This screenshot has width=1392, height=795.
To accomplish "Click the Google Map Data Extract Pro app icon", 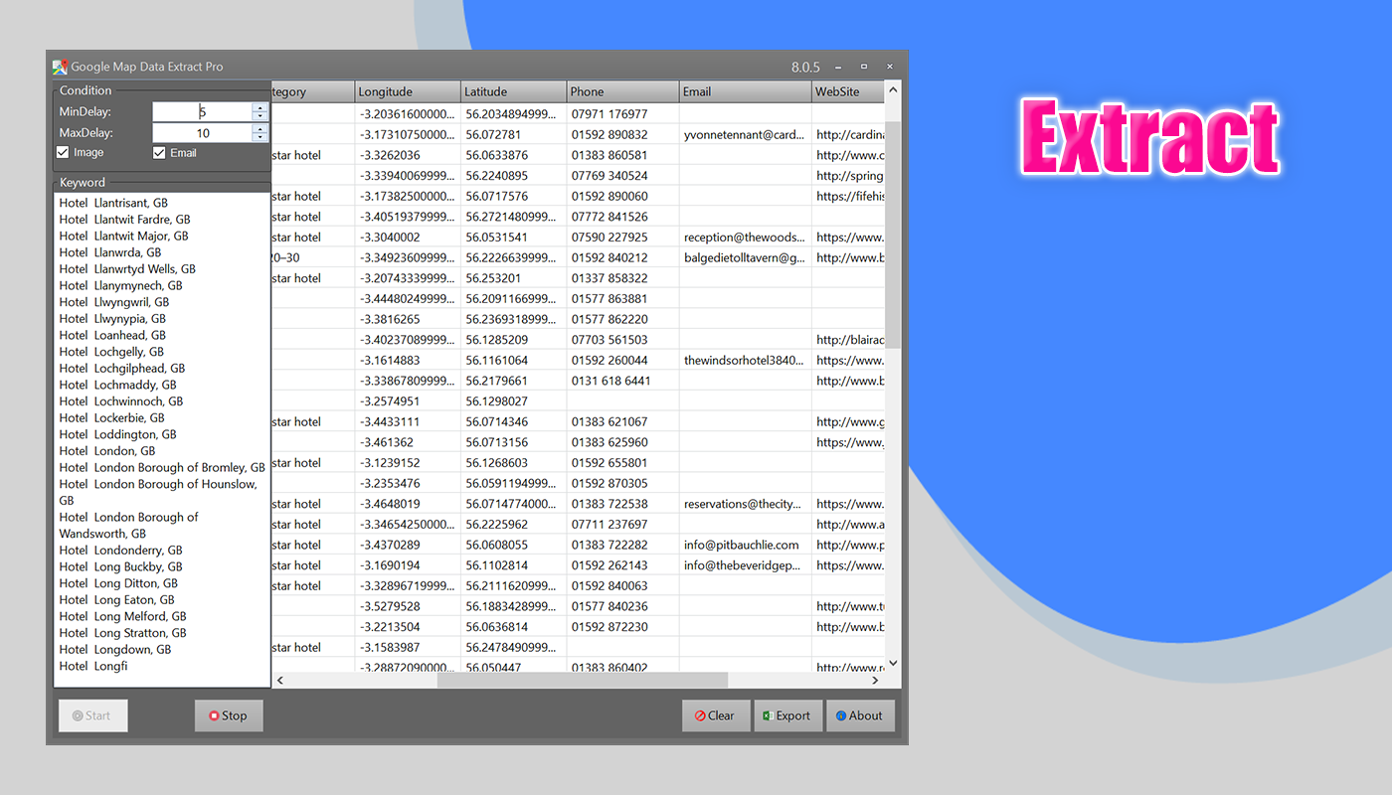I will click(x=59, y=67).
